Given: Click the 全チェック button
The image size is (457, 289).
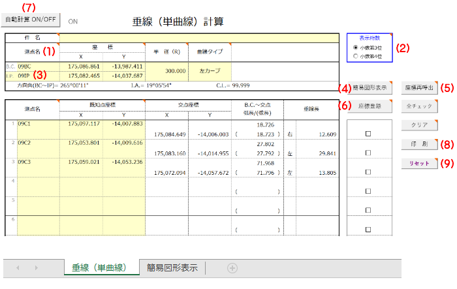Looking at the screenshot, I should click(418, 106).
